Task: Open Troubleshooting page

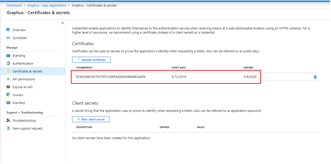Action: click(x=24, y=120)
